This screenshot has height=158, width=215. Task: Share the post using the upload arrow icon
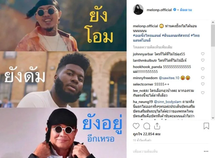(157, 126)
